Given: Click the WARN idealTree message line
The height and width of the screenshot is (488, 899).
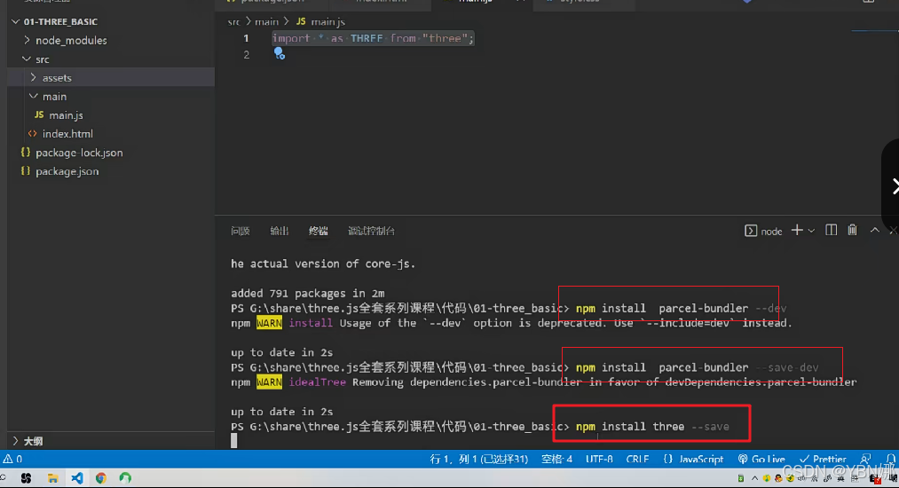Looking at the screenshot, I should coord(543,382).
